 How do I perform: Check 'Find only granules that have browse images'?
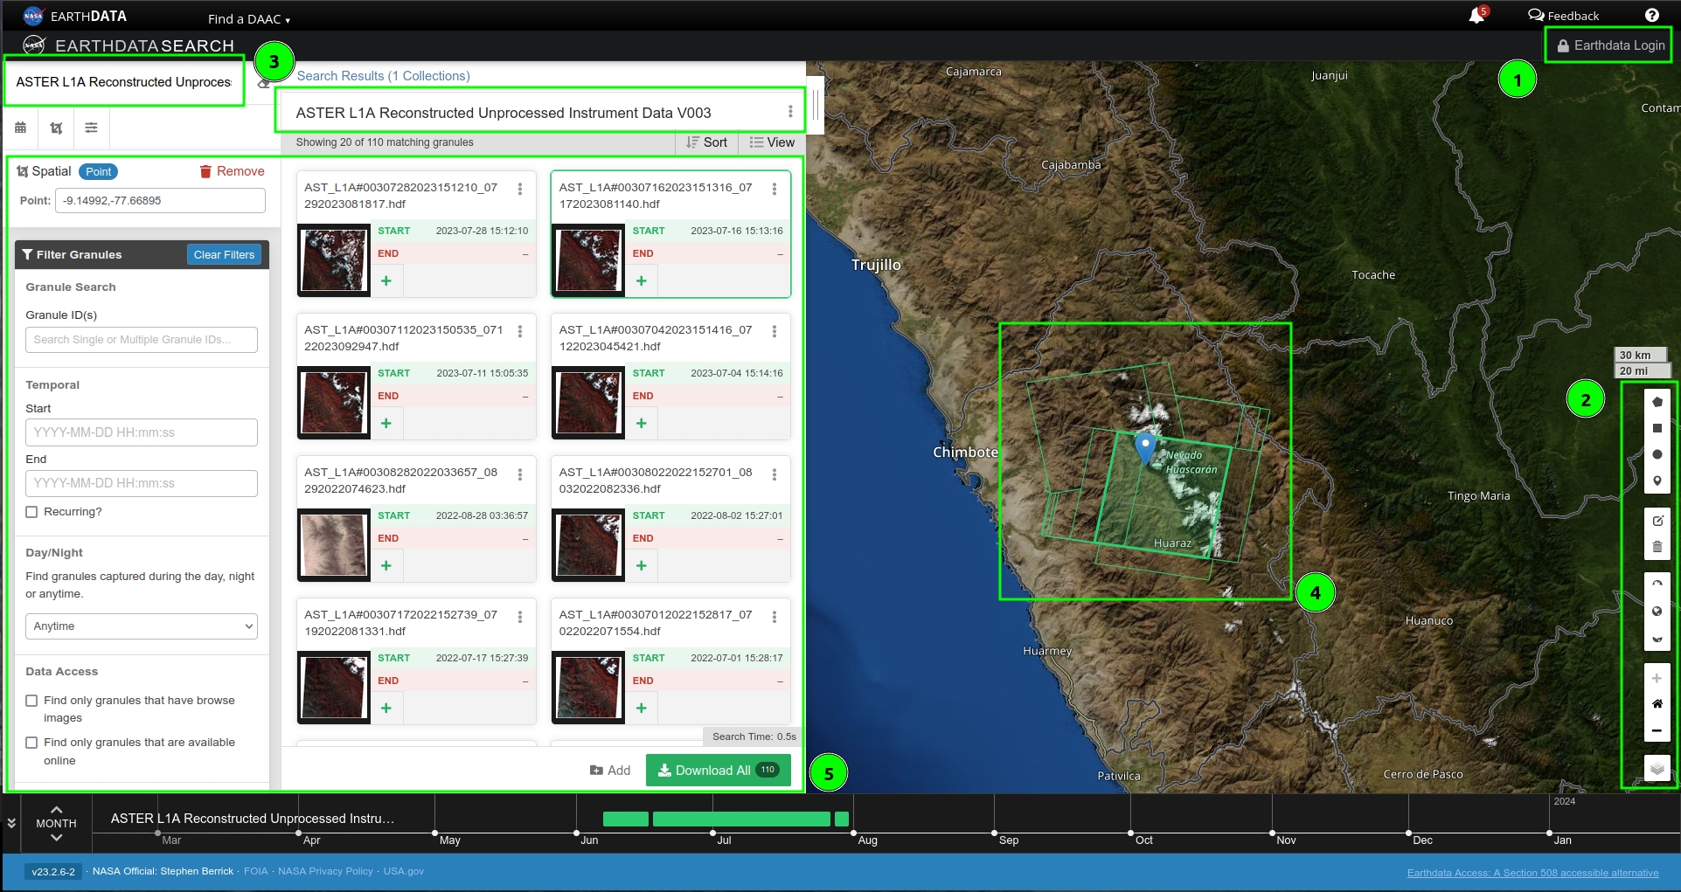pos(31,701)
